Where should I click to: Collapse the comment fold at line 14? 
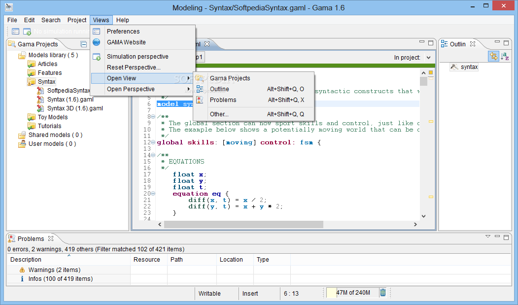[x=153, y=155]
